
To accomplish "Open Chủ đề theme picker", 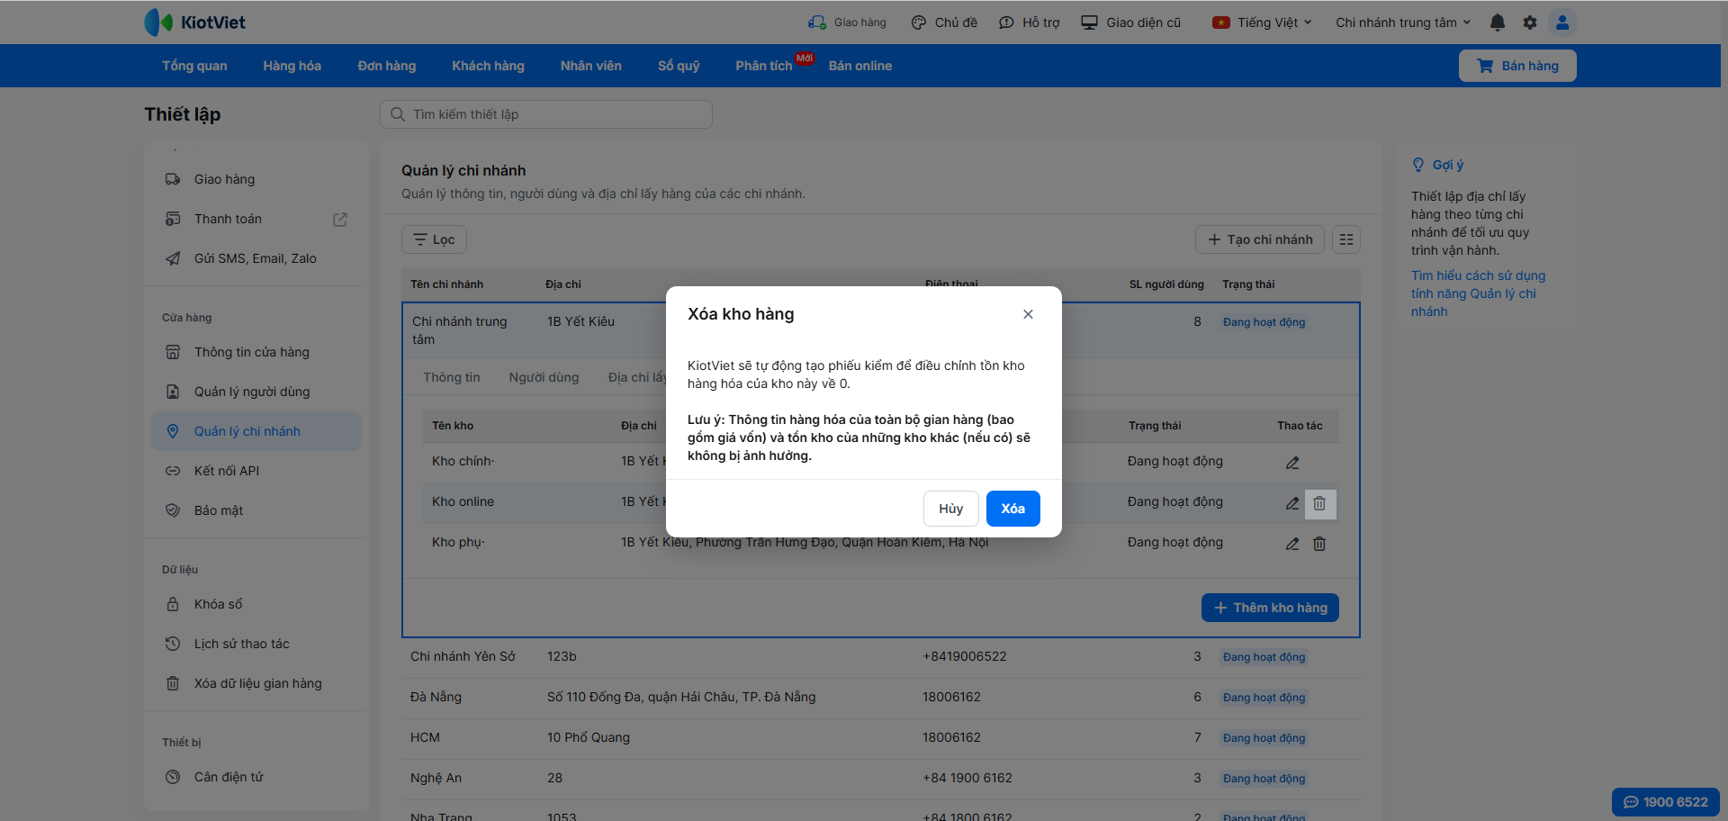I will (944, 23).
